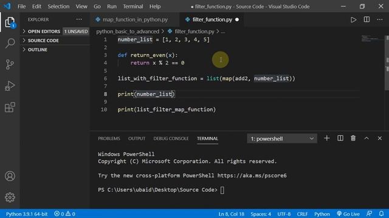Open the View menu

tap(81, 7)
